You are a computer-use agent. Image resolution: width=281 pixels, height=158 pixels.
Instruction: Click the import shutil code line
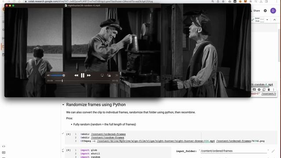point(90,154)
